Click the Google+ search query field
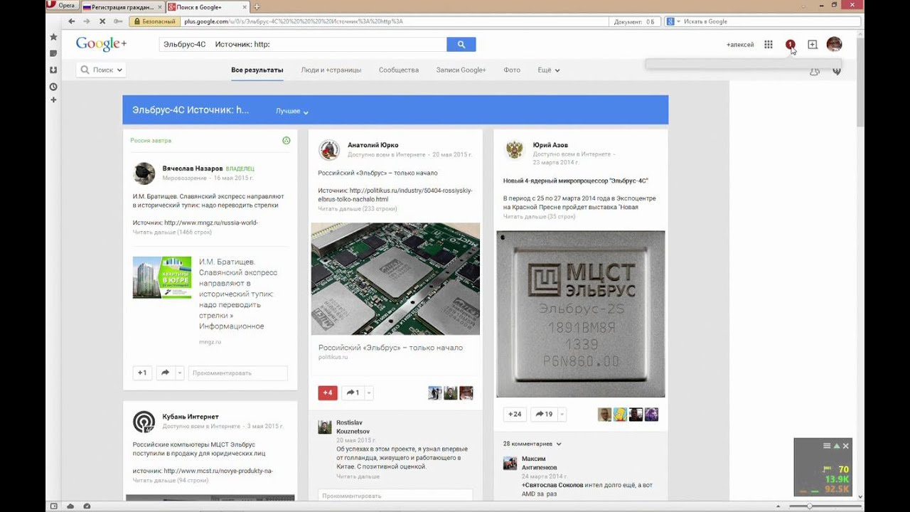 tap(303, 44)
